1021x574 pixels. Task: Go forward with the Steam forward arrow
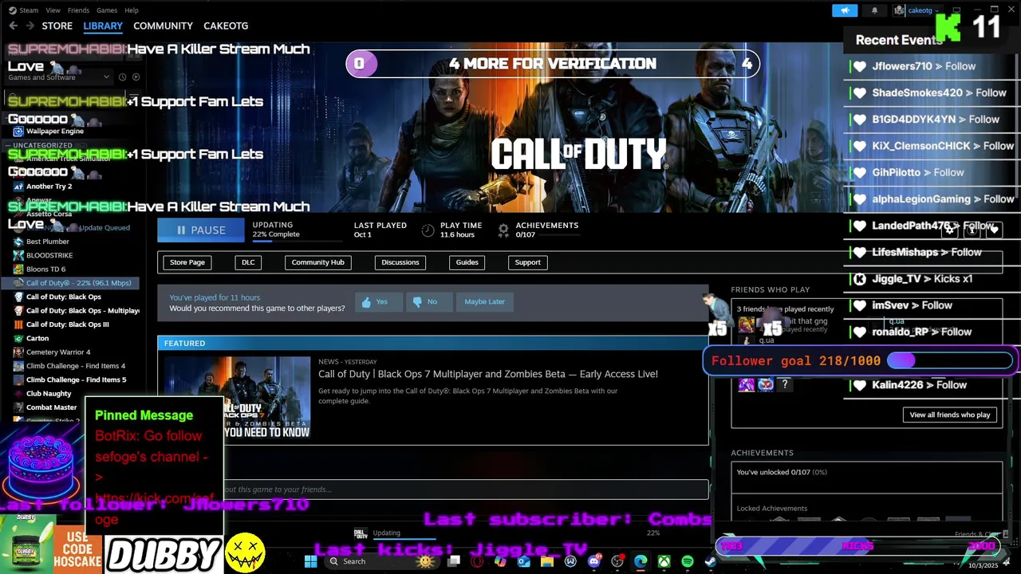pyautogui.click(x=30, y=26)
